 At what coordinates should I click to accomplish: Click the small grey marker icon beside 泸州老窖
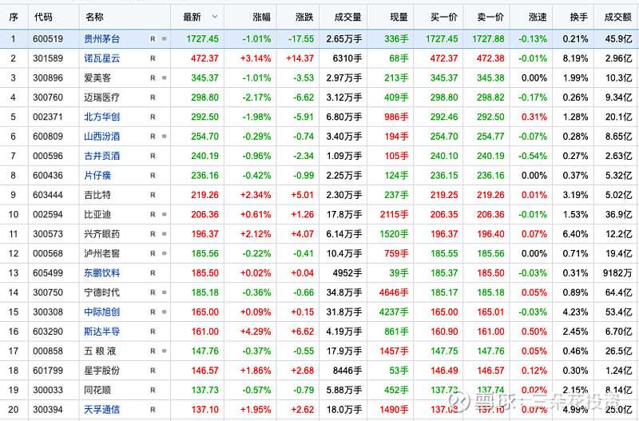click(x=165, y=254)
